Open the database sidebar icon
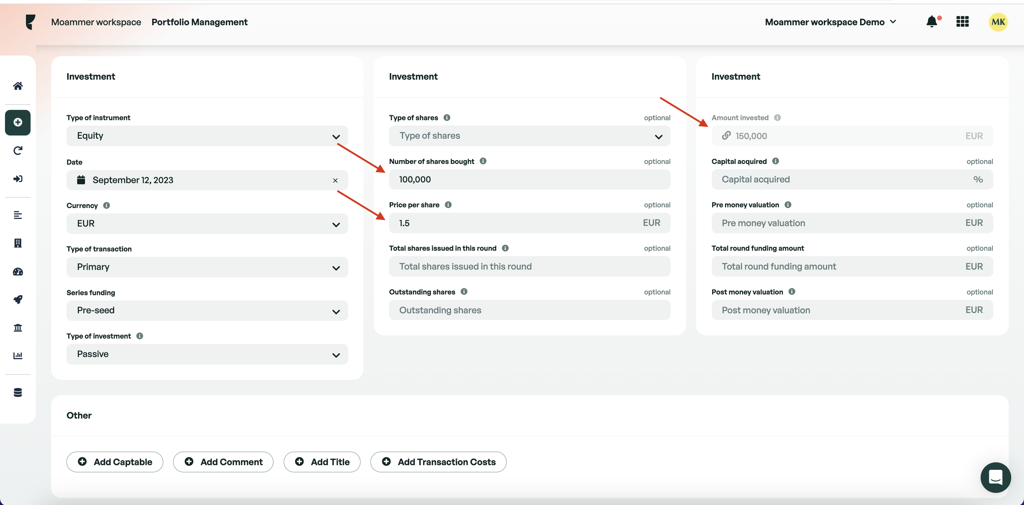Image resolution: width=1024 pixels, height=505 pixels. 18,393
